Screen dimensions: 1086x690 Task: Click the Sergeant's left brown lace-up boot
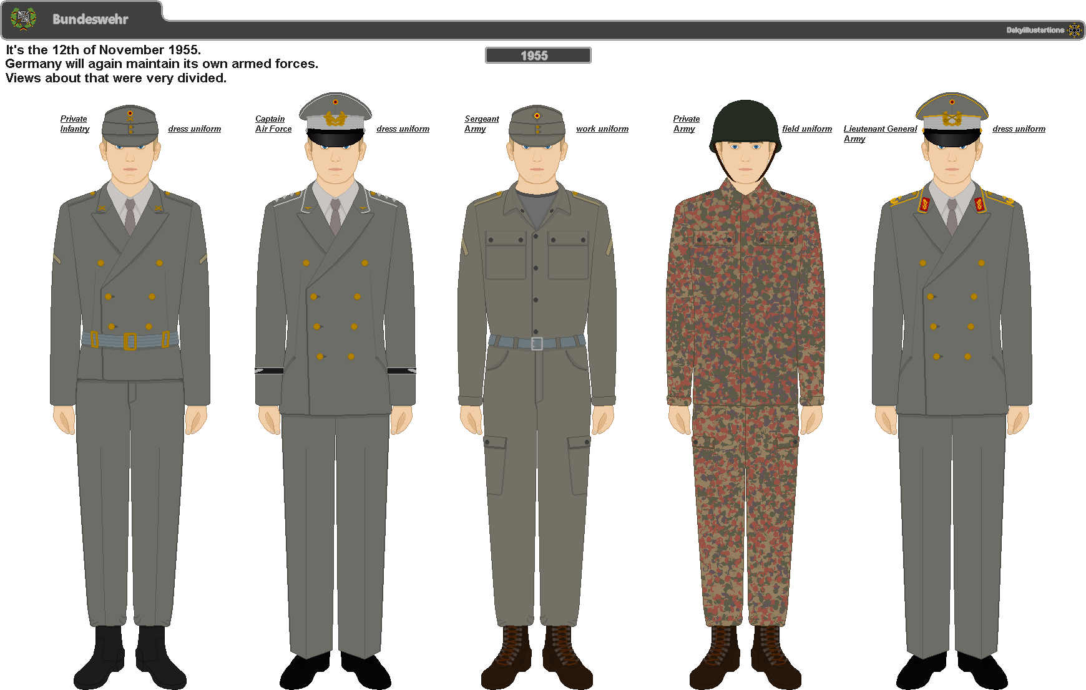506,657
